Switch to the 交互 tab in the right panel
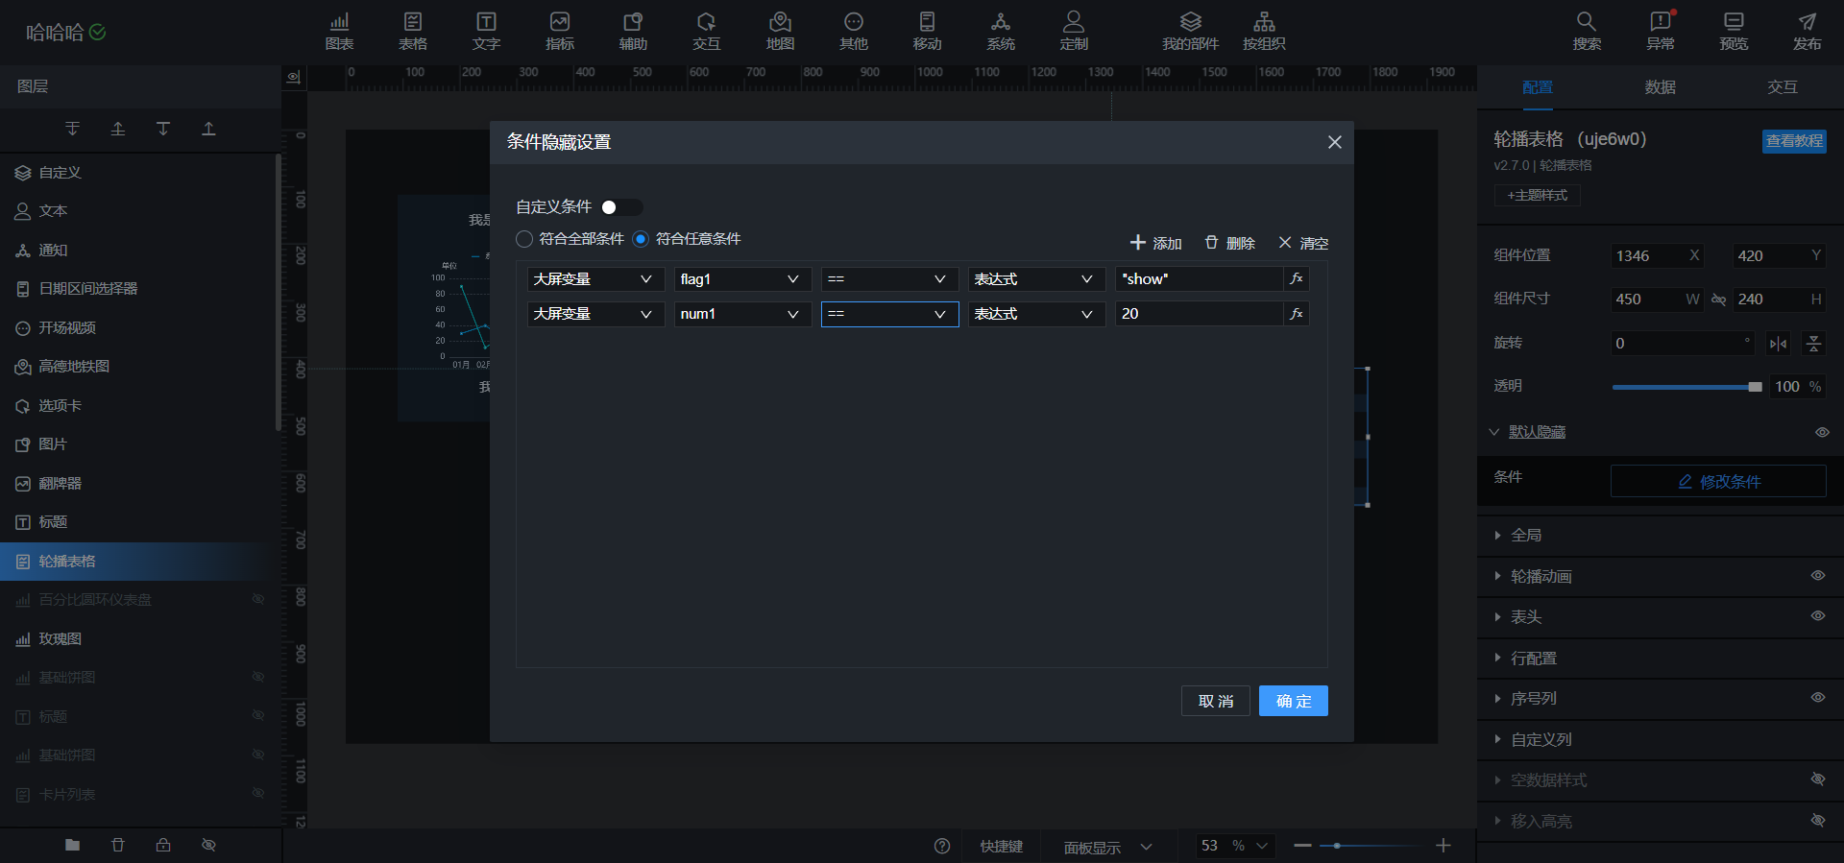The image size is (1844, 863). [x=1783, y=87]
